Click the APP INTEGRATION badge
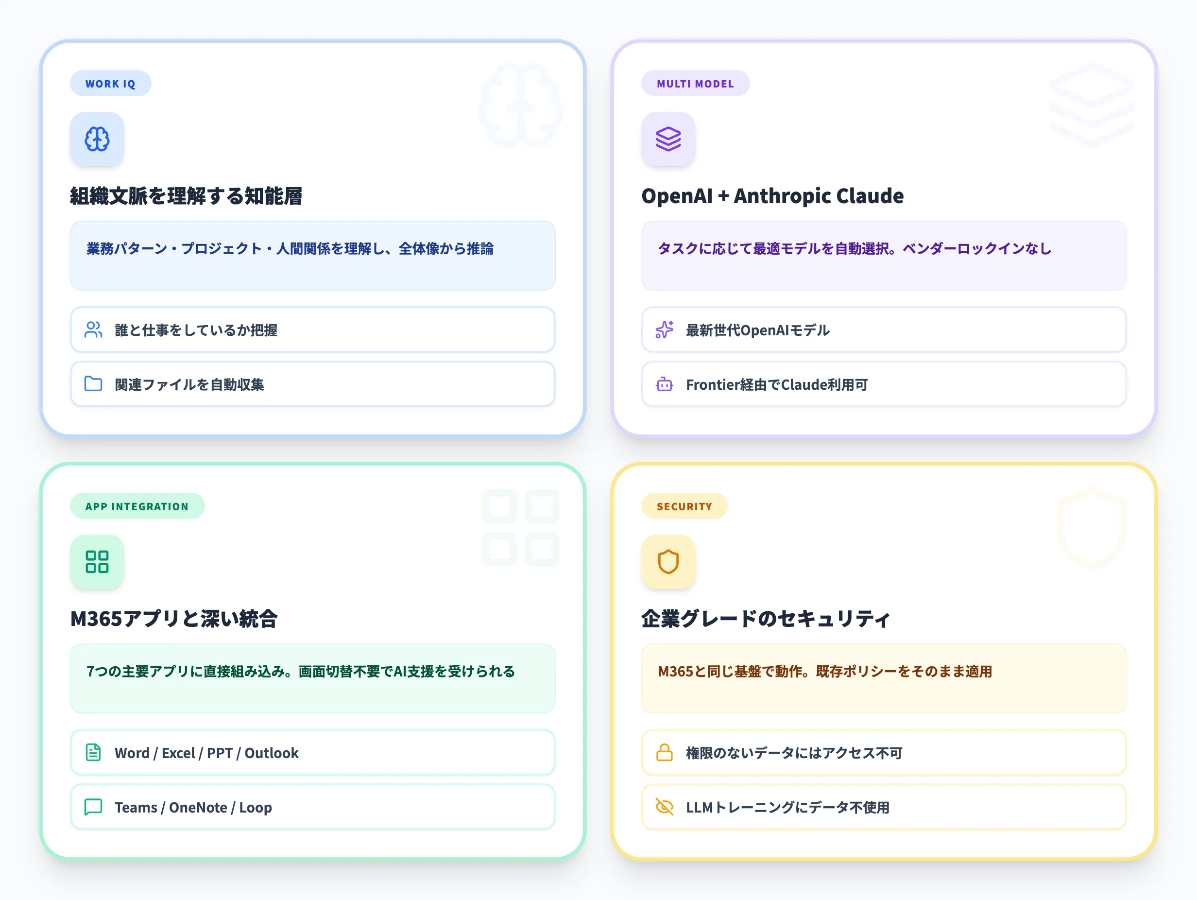This screenshot has width=1197, height=900. pos(137,506)
